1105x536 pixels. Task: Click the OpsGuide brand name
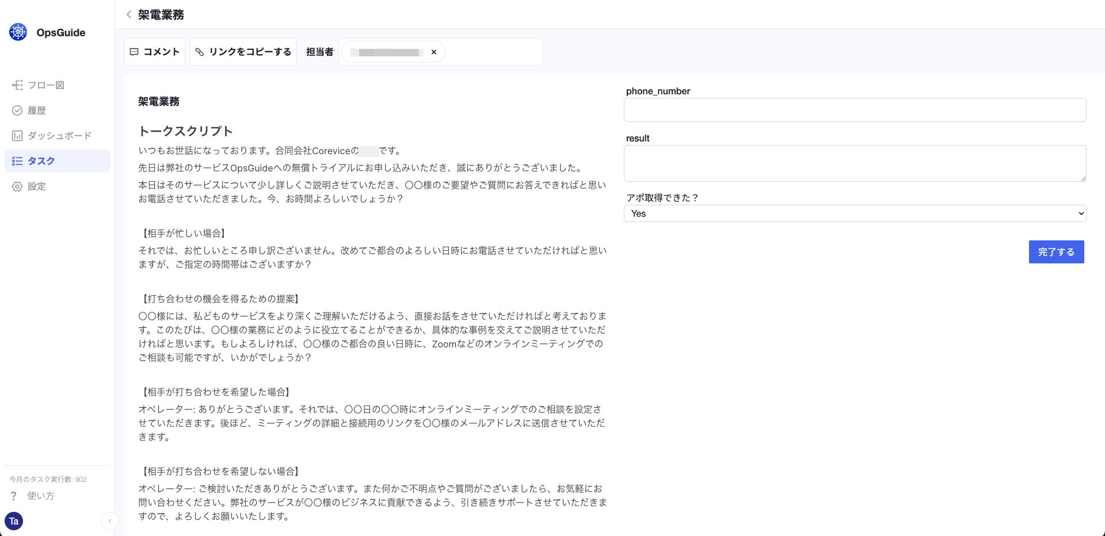click(61, 33)
